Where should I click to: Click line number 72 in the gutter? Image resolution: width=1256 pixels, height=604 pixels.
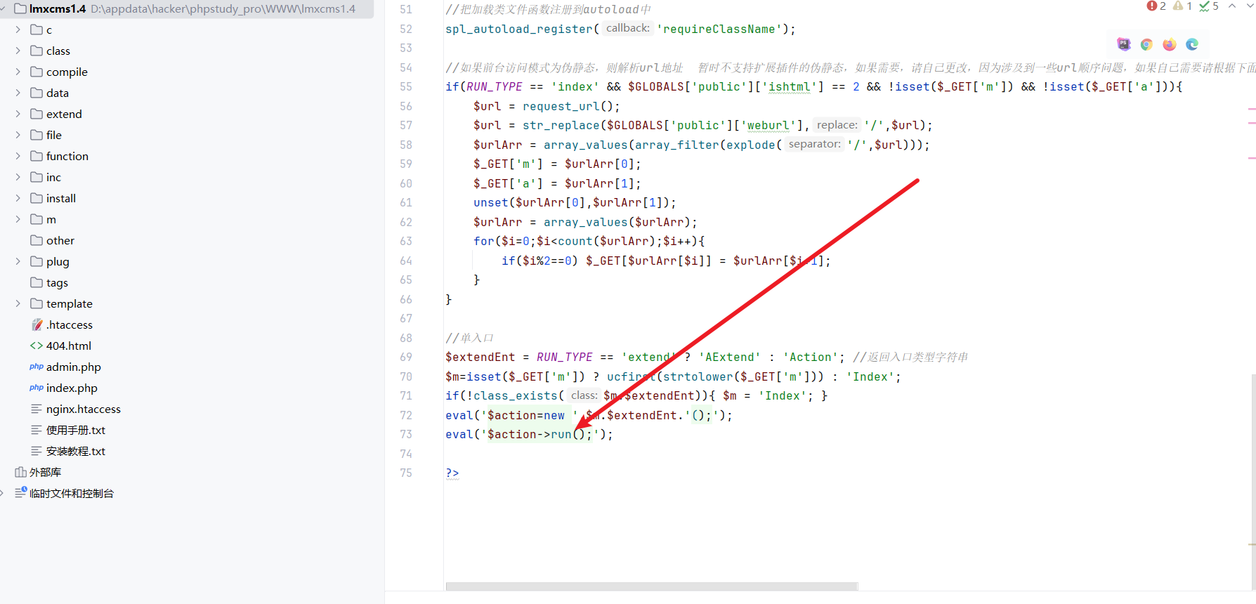(406, 415)
